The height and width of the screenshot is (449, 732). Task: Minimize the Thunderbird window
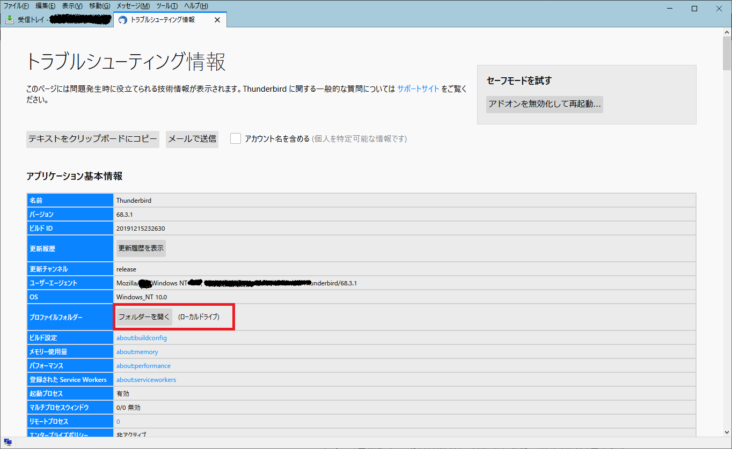tap(670, 8)
